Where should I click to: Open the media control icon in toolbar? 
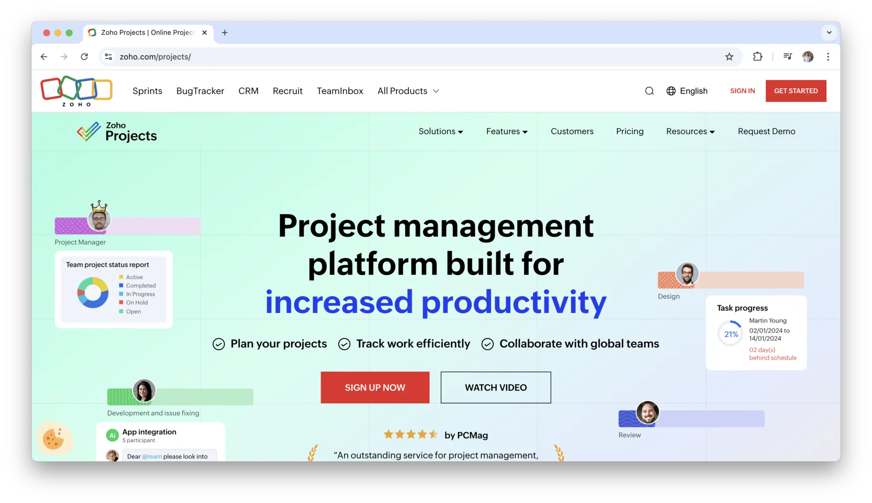pyautogui.click(x=788, y=57)
